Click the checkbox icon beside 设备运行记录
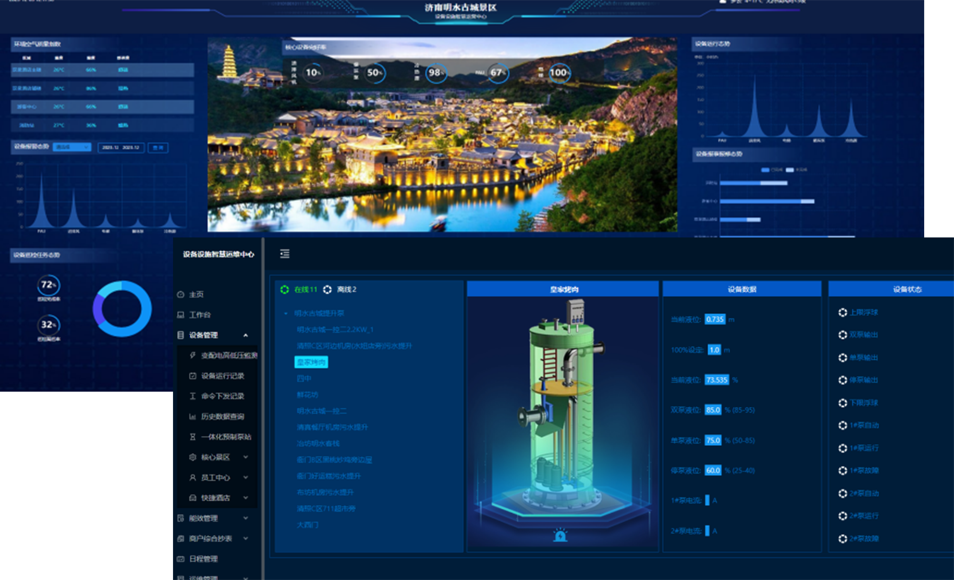 point(192,376)
